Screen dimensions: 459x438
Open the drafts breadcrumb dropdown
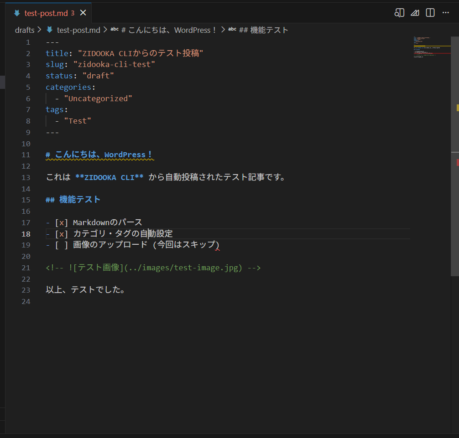(x=25, y=30)
